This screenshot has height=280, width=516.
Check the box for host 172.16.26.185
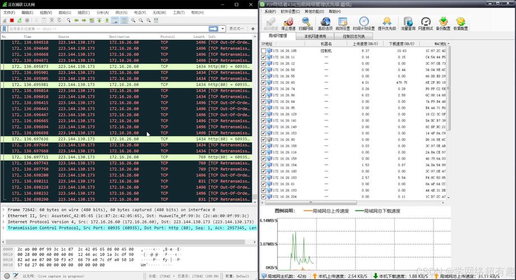pos(264,50)
